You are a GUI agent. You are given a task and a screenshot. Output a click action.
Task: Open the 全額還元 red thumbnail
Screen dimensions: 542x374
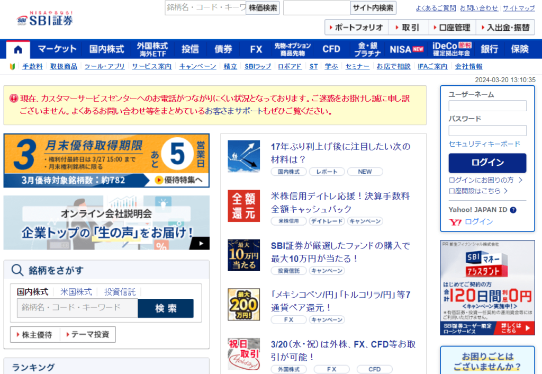click(243, 206)
